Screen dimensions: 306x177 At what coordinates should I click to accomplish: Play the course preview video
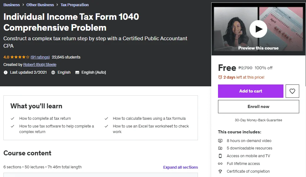[x=258, y=29]
